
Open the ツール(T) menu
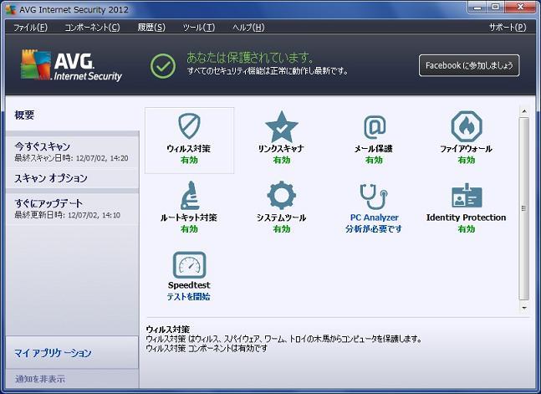(x=199, y=27)
